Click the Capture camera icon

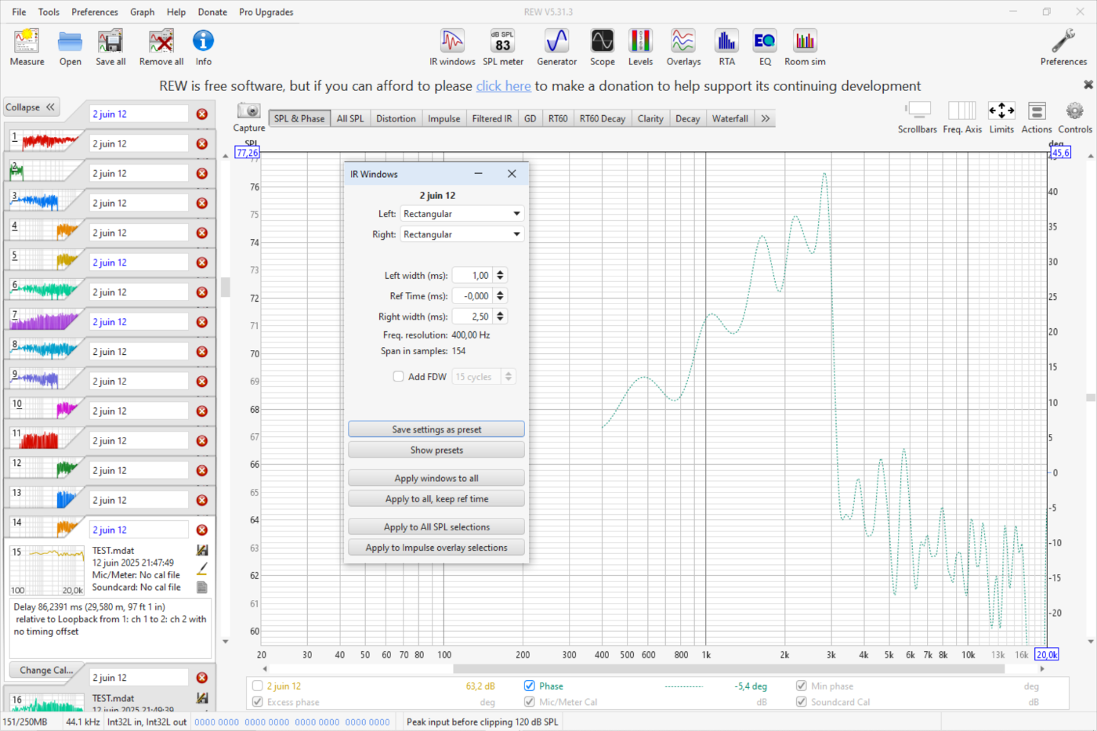[249, 111]
